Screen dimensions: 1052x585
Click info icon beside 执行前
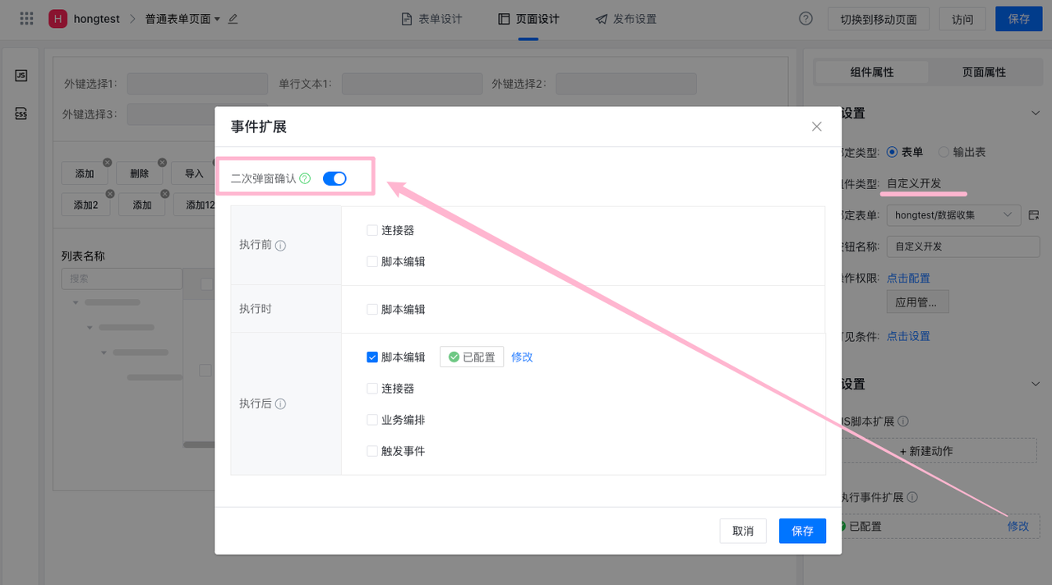point(280,246)
